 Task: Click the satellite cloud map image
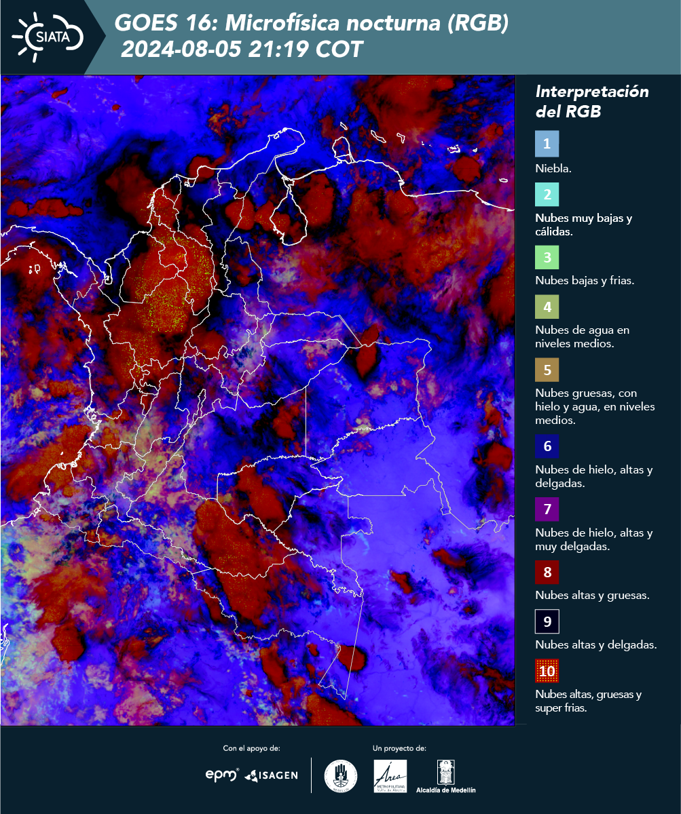pyautogui.click(x=258, y=400)
